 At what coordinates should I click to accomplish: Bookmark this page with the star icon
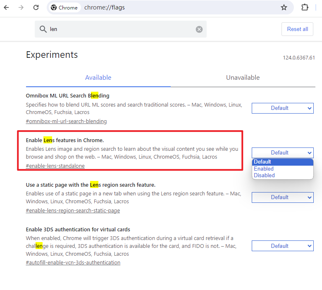pyautogui.click(x=284, y=7)
